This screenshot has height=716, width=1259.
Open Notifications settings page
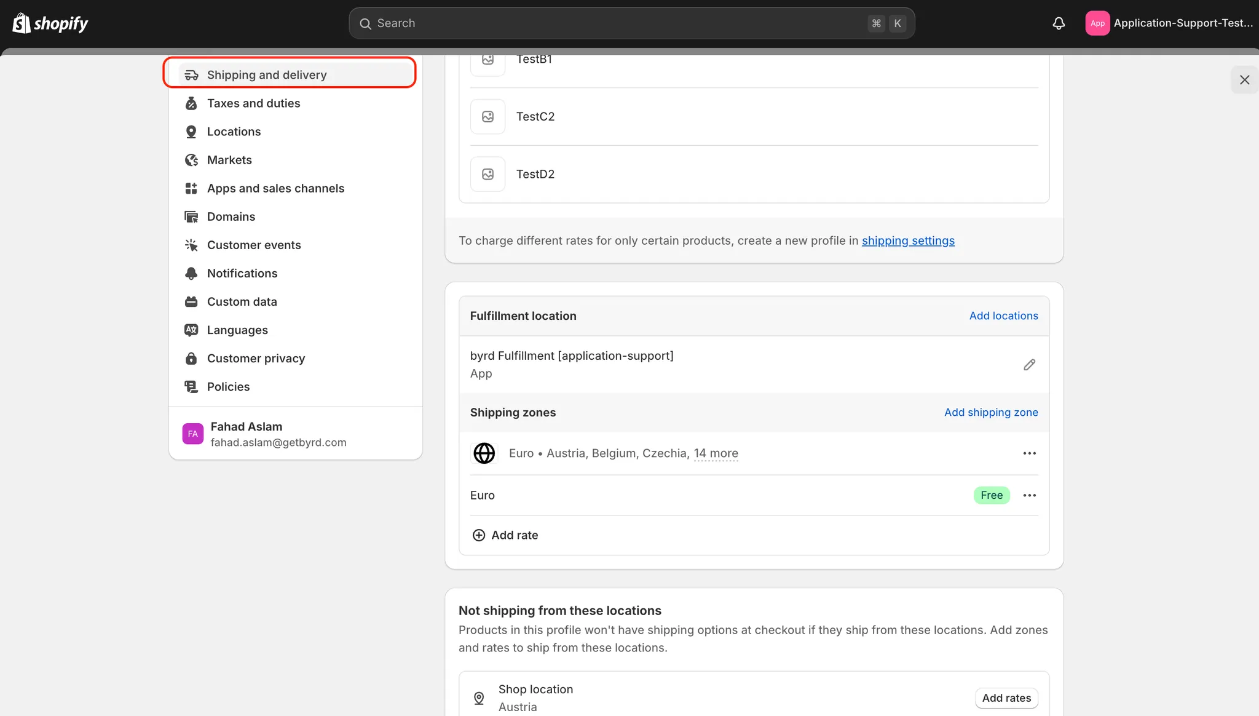coord(242,273)
